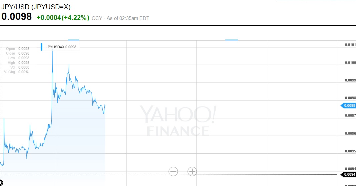
Task: Click the % Chg row in the chart readout
Action: point(17,72)
